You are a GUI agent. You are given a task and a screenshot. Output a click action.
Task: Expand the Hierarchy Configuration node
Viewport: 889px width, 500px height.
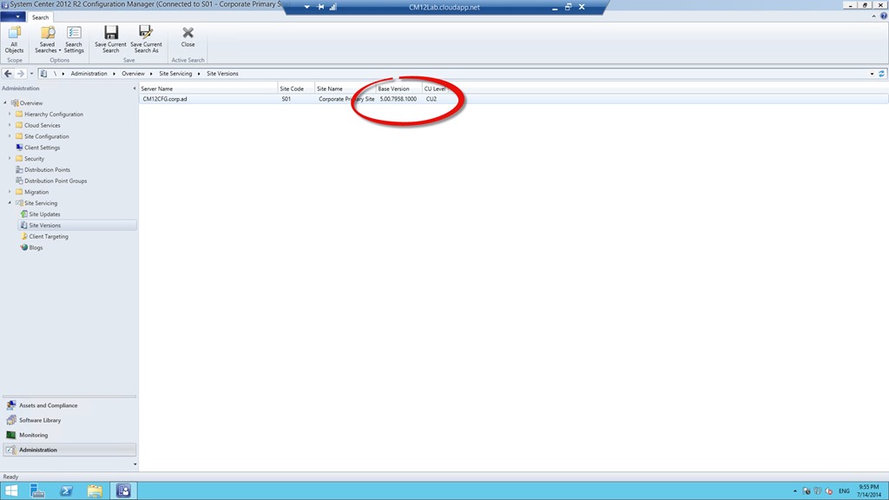coord(10,114)
